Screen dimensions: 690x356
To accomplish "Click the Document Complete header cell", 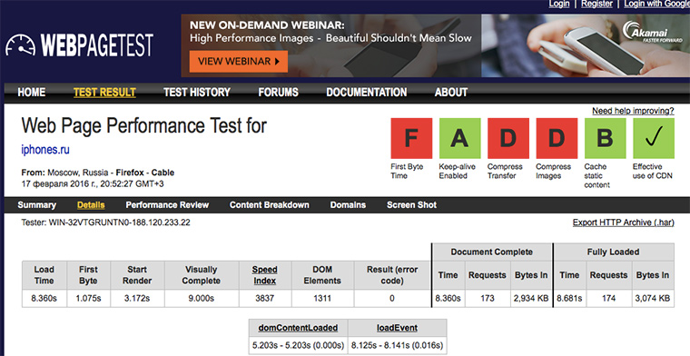I will pos(491,252).
